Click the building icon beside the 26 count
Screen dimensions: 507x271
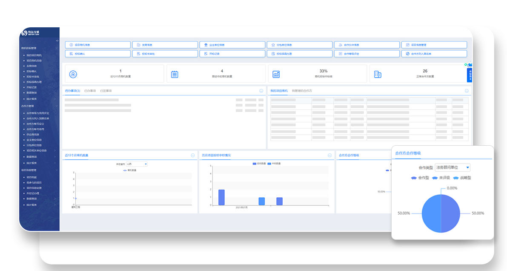(378, 74)
